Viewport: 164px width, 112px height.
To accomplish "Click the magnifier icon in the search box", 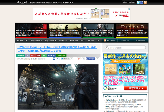I will (x=107, y=48).
